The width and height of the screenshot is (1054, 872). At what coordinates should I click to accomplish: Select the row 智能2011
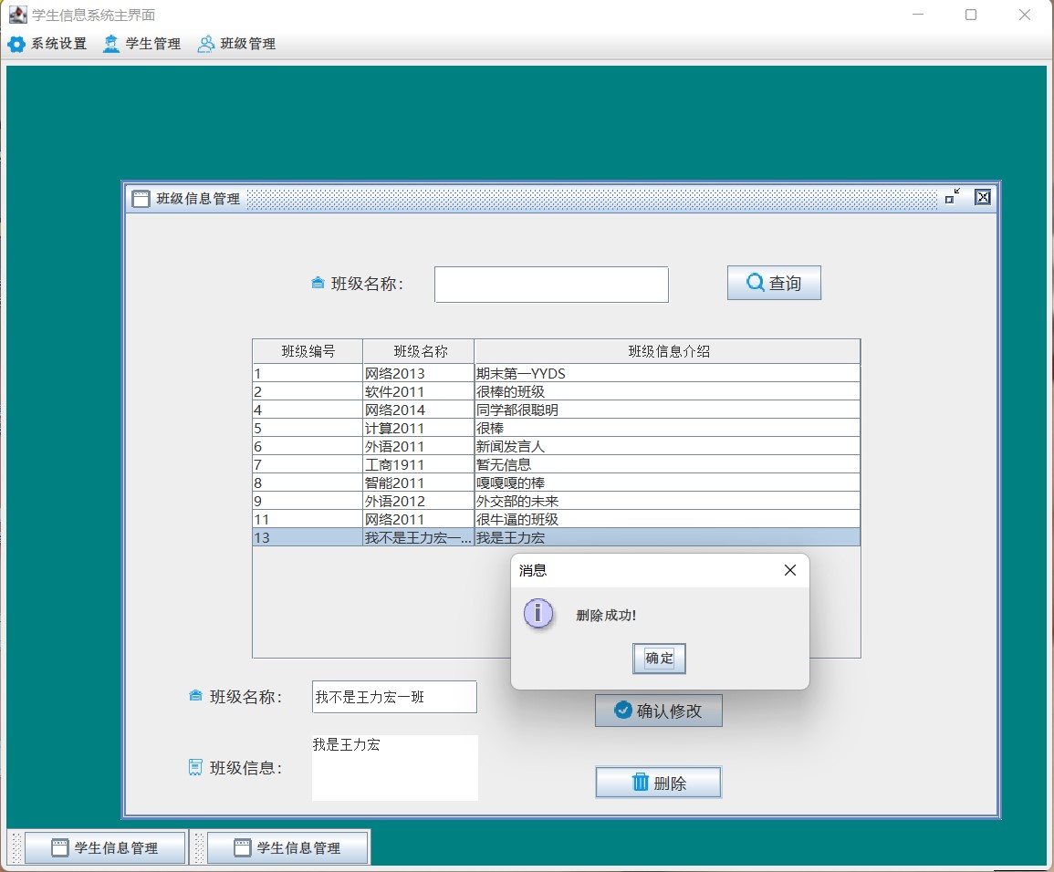pyautogui.click(x=556, y=483)
